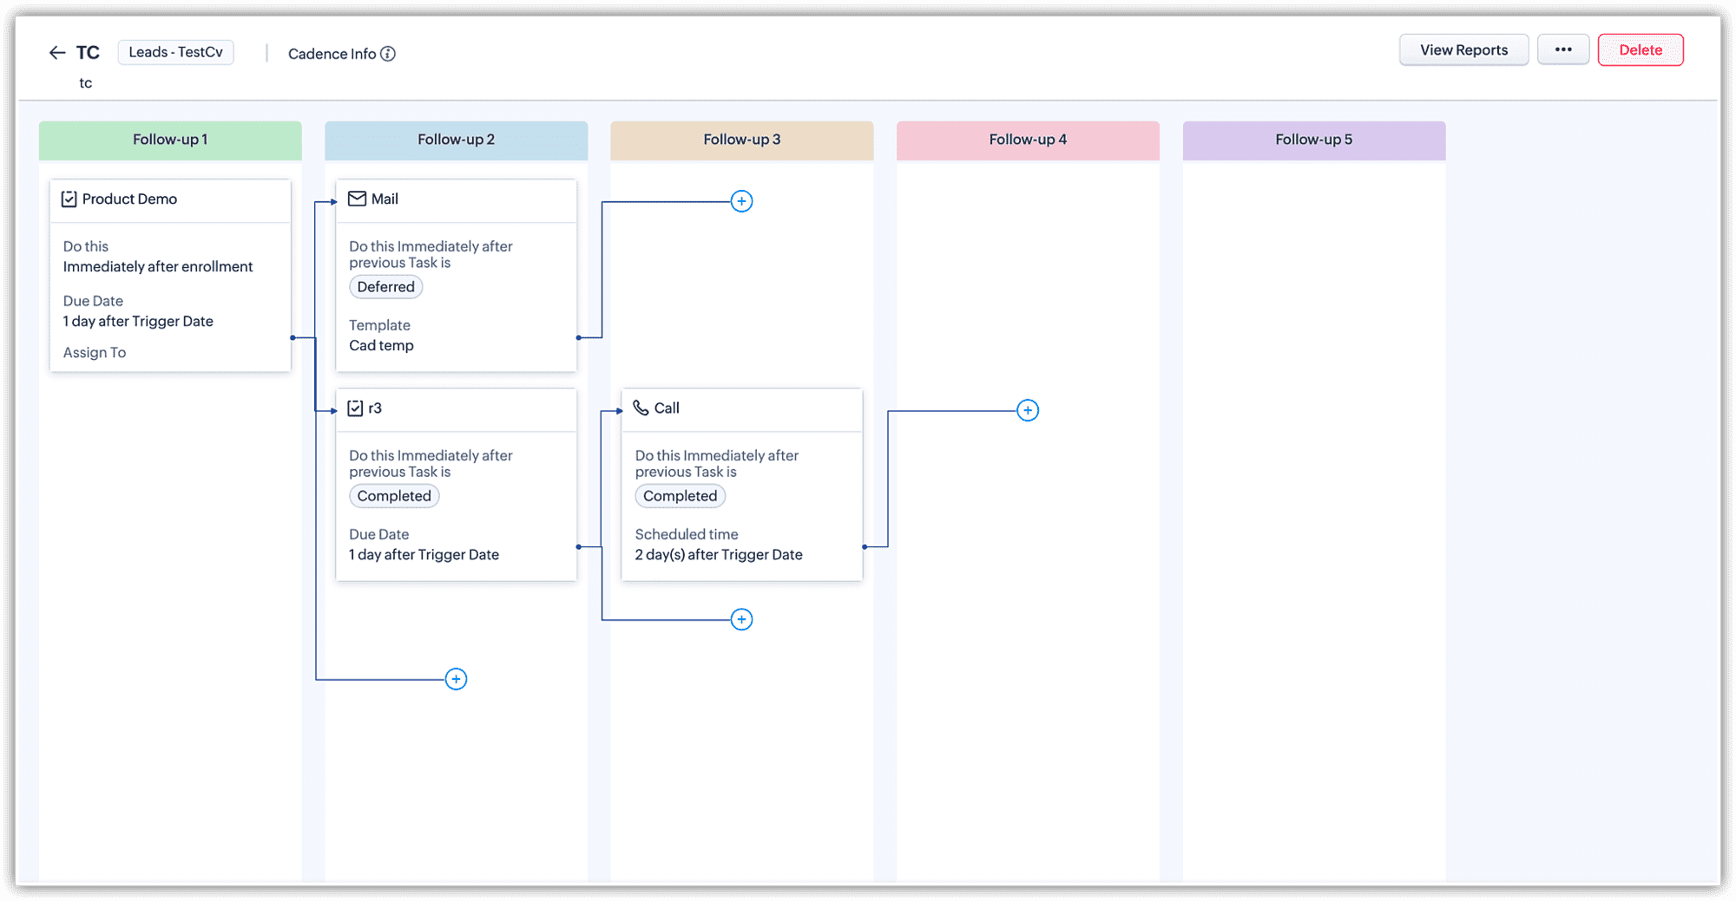Screen dimensions: 1736x901
Task: Click plus button at bottom of Follow-up 2
Action: 456,679
